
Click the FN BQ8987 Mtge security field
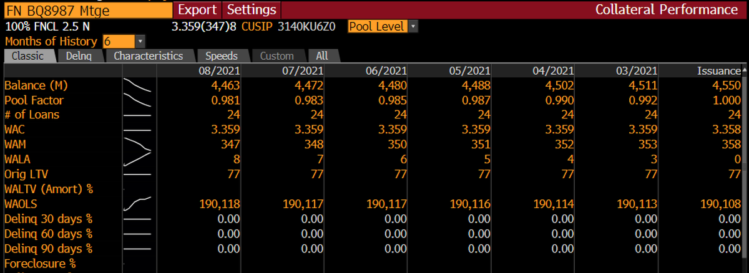[x=87, y=9]
